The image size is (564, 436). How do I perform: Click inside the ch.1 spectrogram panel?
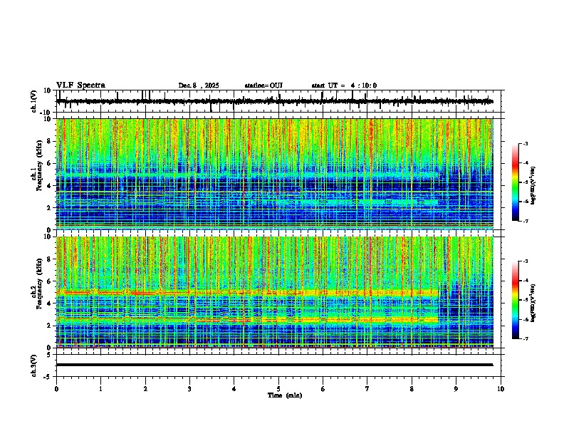(275, 174)
